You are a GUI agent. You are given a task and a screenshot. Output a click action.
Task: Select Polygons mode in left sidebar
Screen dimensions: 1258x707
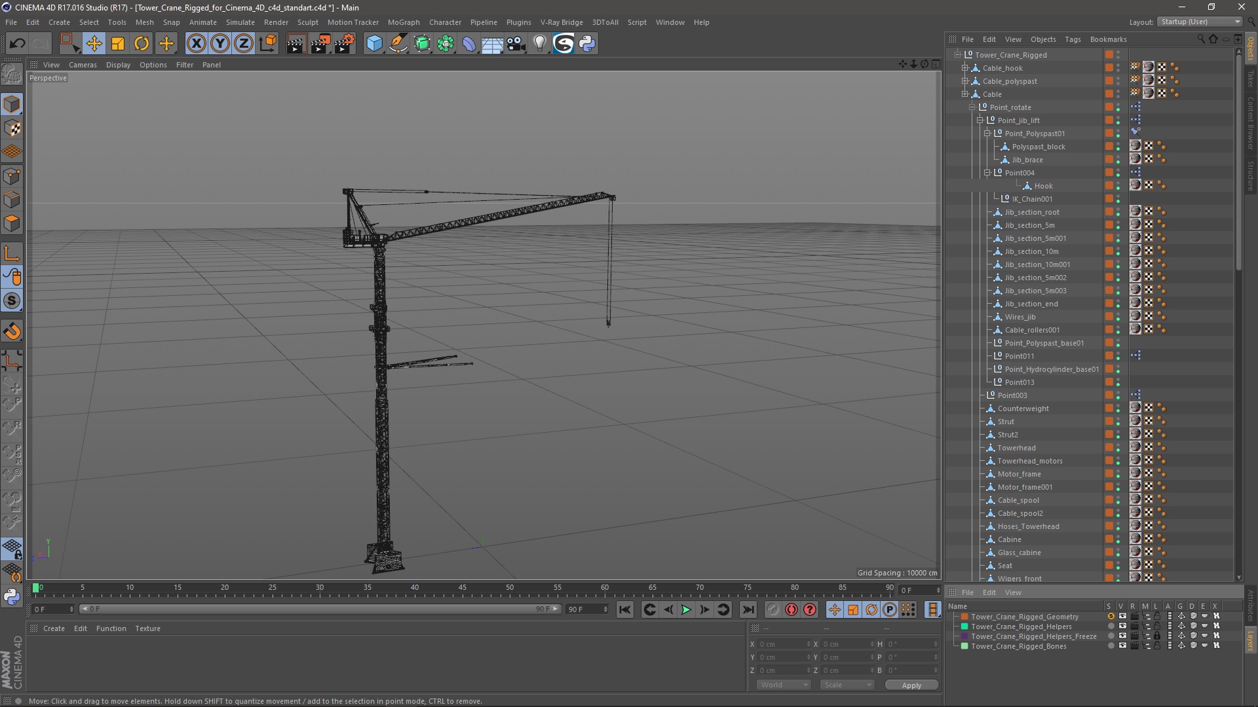click(12, 223)
